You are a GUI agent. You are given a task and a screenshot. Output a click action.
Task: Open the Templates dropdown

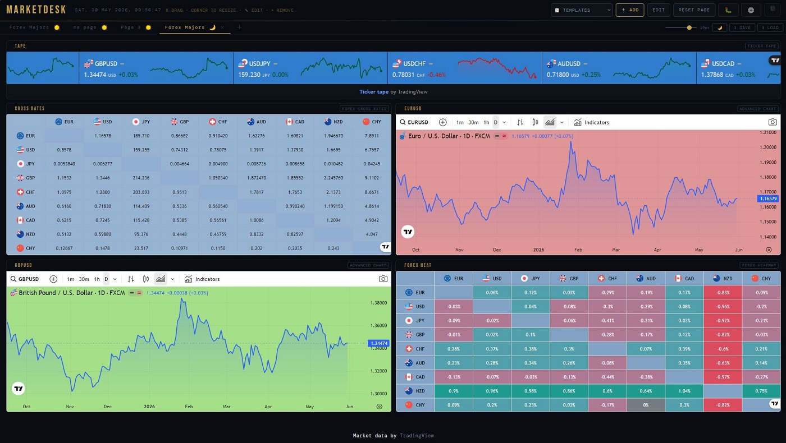click(x=582, y=10)
